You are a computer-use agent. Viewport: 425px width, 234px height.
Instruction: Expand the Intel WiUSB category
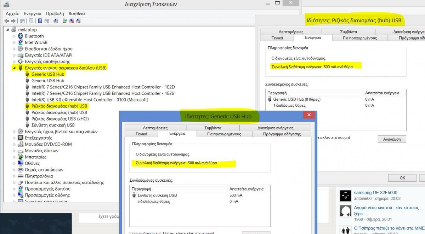15,42
